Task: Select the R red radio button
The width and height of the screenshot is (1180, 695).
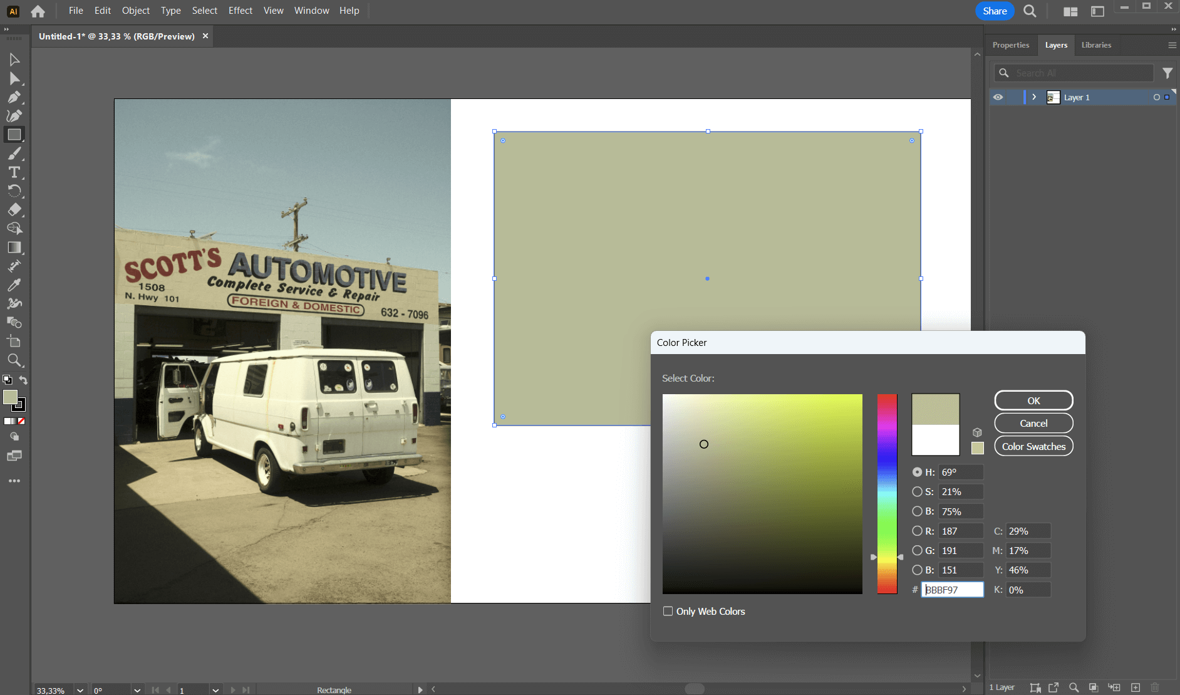Action: [917, 531]
